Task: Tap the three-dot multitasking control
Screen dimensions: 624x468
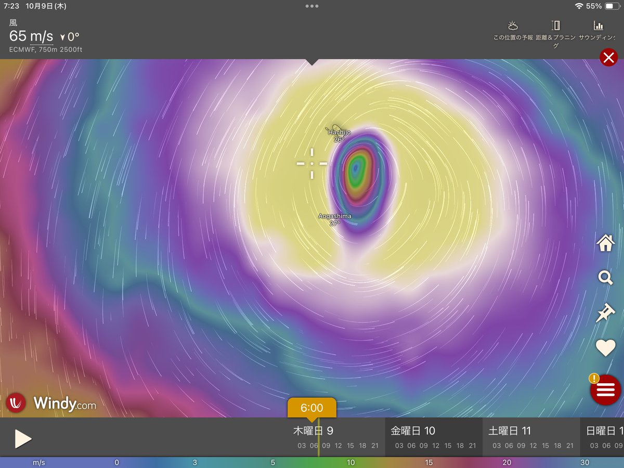Action: 312,6
